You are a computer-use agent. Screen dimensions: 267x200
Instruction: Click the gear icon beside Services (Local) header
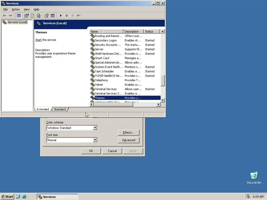(39, 23)
